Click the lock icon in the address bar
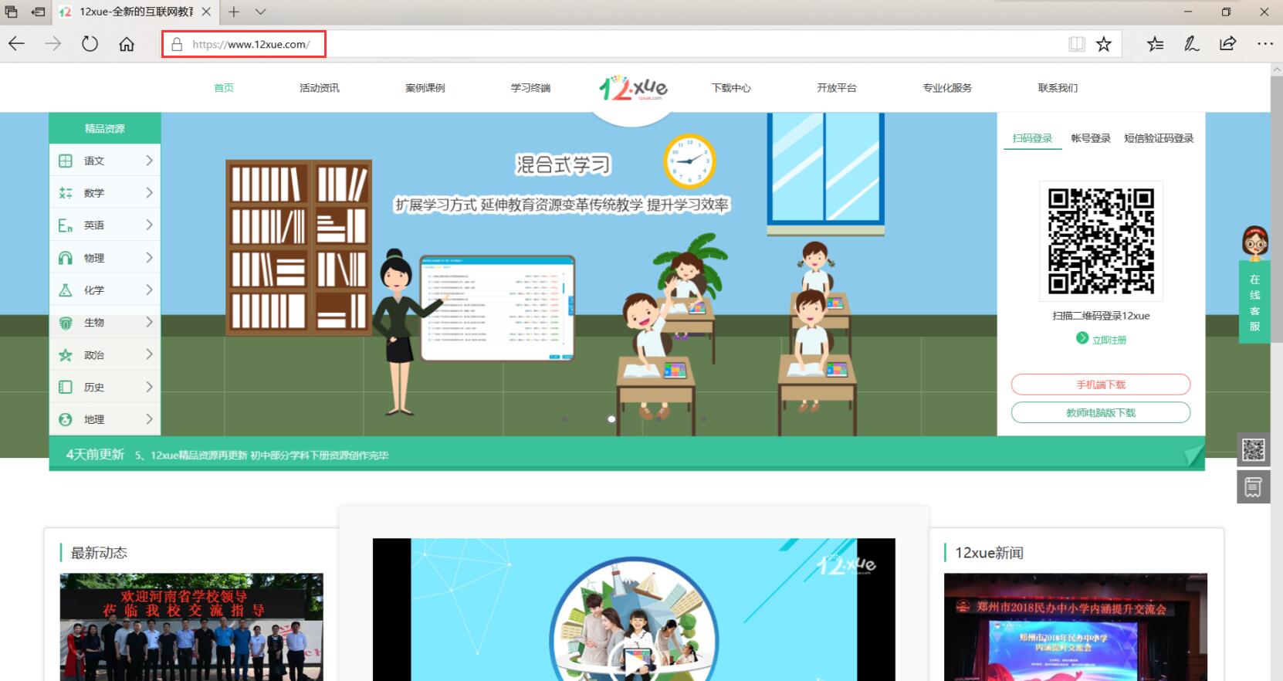Screen dimensions: 1283x681 (177, 44)
